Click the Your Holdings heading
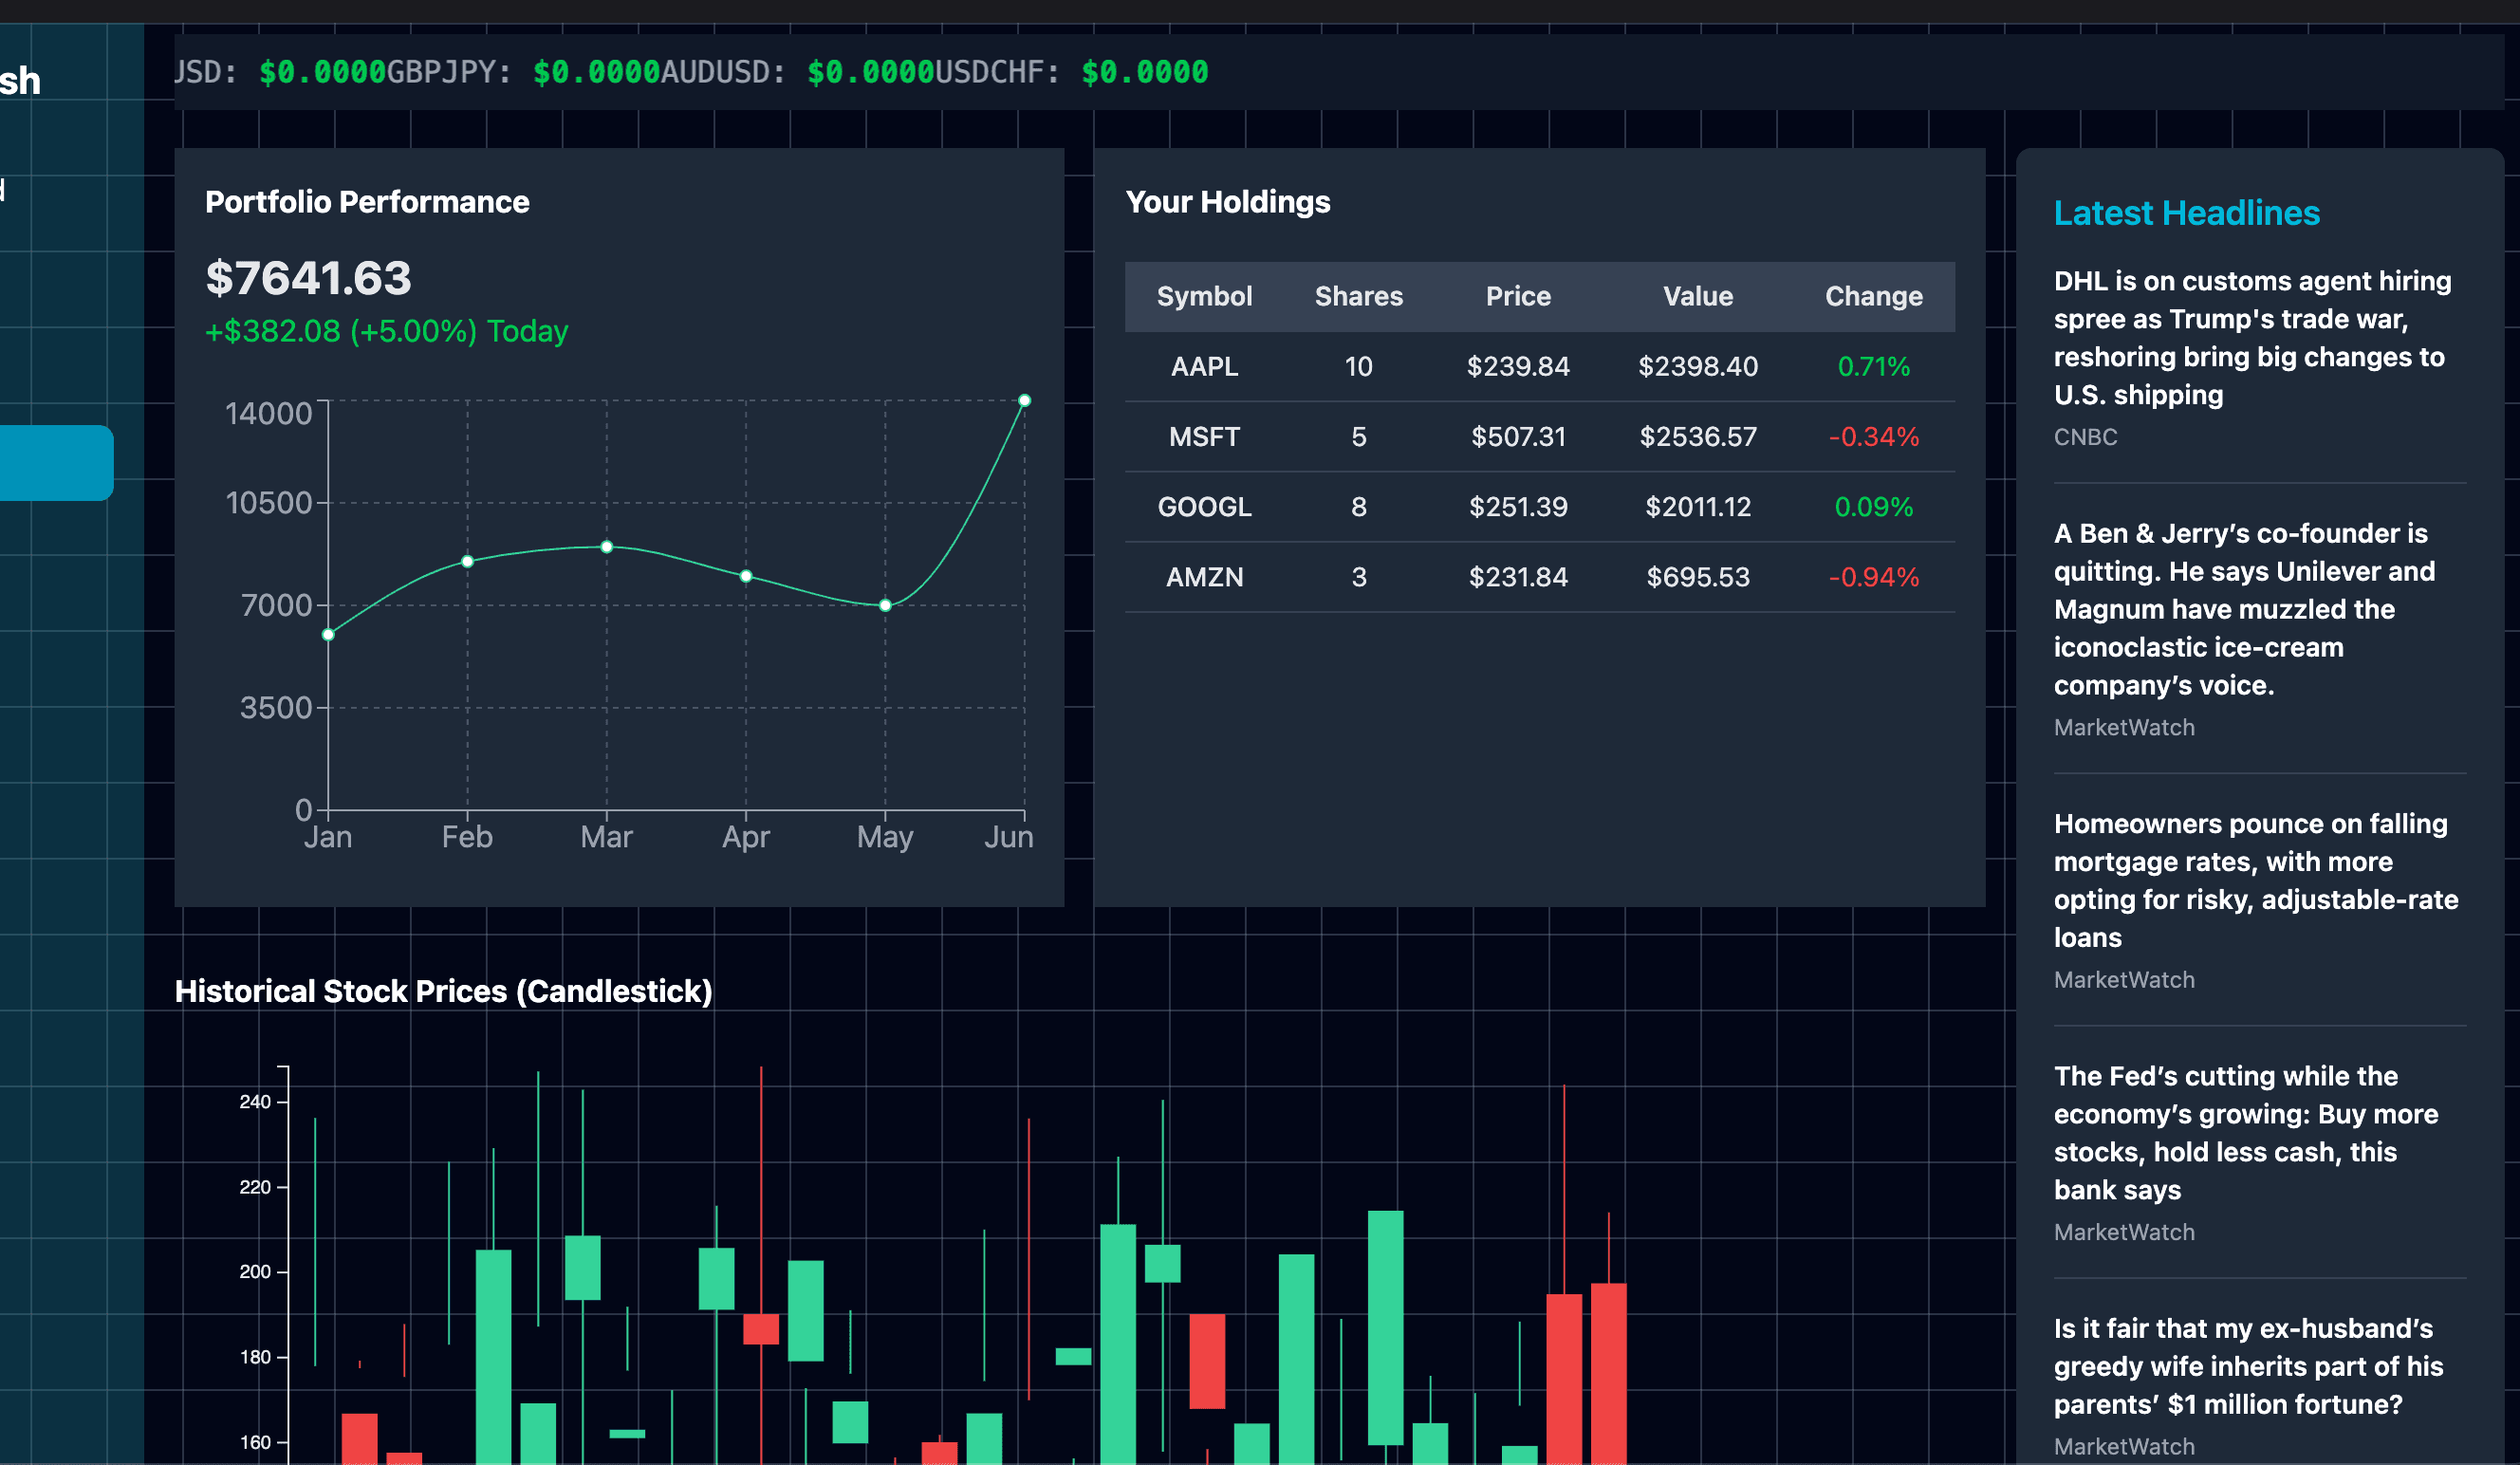This screenshot has height=1465, width=2520. pos(1228,202)
